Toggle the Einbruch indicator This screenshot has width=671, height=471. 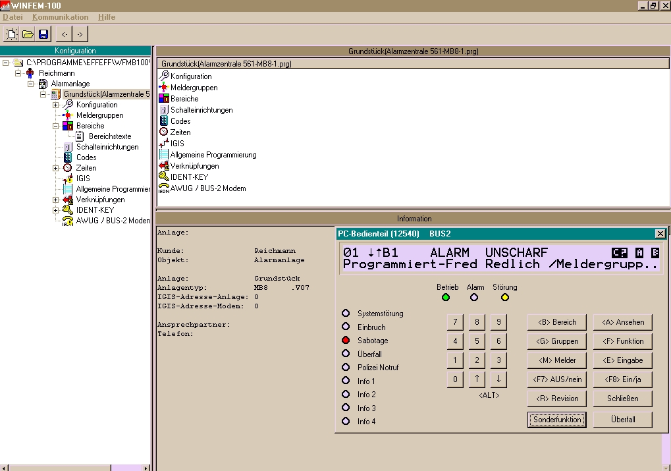coord(346,327)
